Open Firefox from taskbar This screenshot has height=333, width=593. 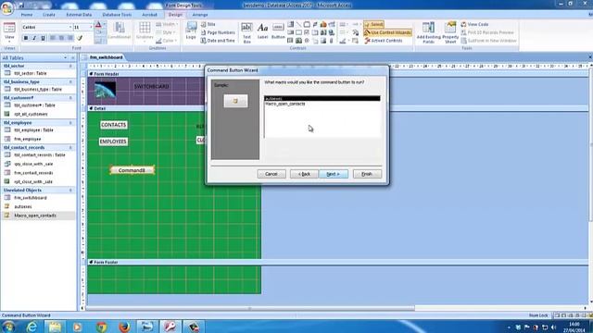click(124, 327)
